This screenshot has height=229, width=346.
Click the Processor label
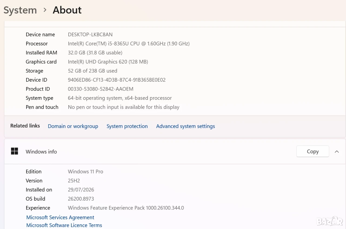pos(37,44)
